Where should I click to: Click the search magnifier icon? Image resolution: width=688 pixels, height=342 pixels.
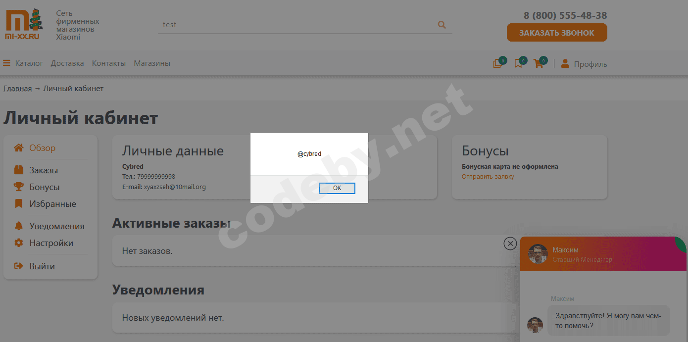coord(442,25)
